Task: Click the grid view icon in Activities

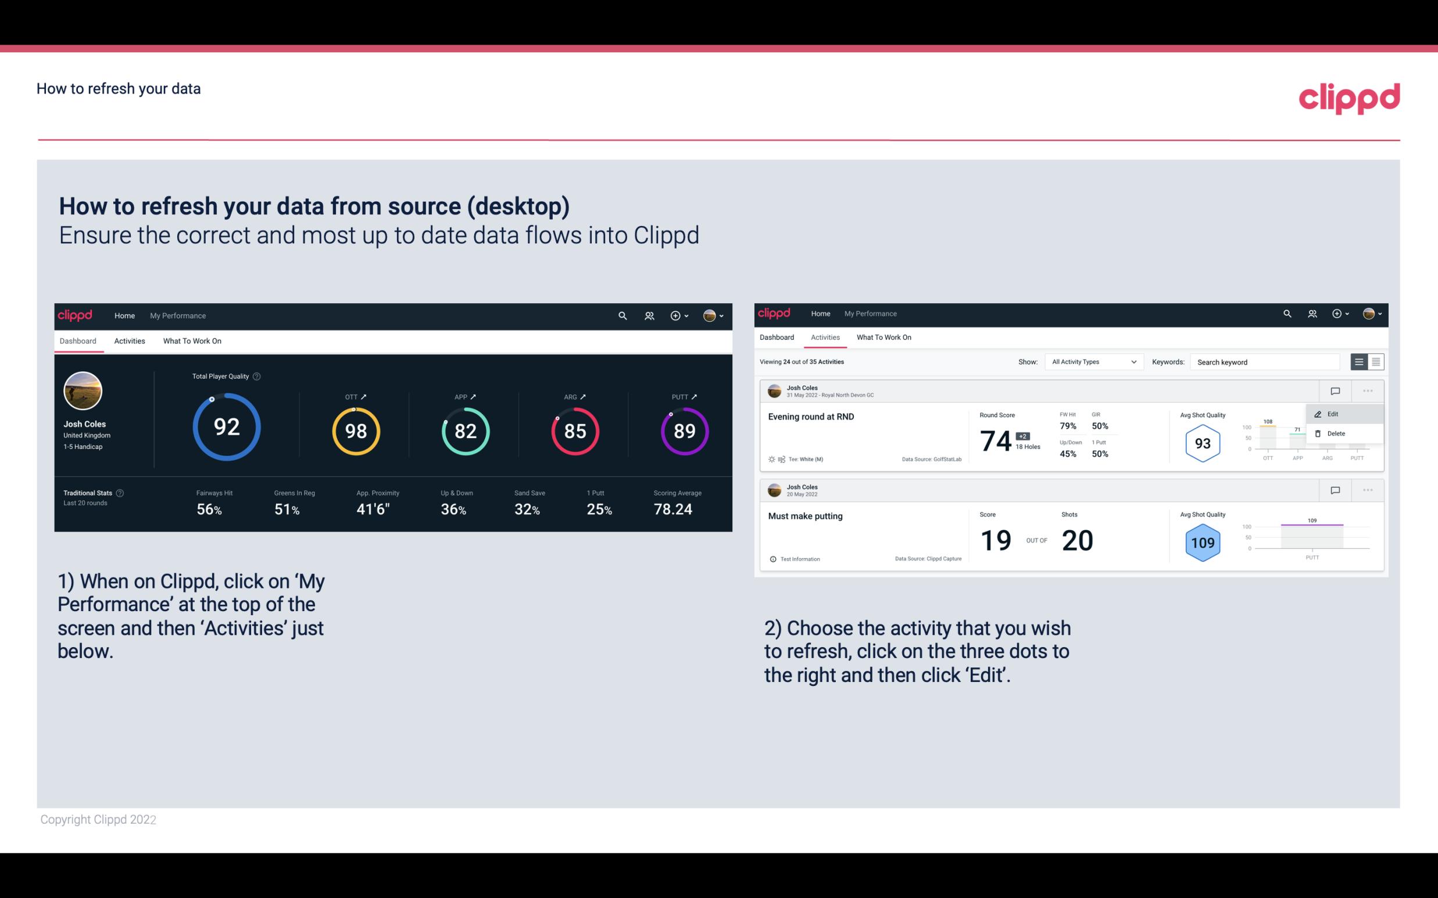Action: [x=1375, y=361]
